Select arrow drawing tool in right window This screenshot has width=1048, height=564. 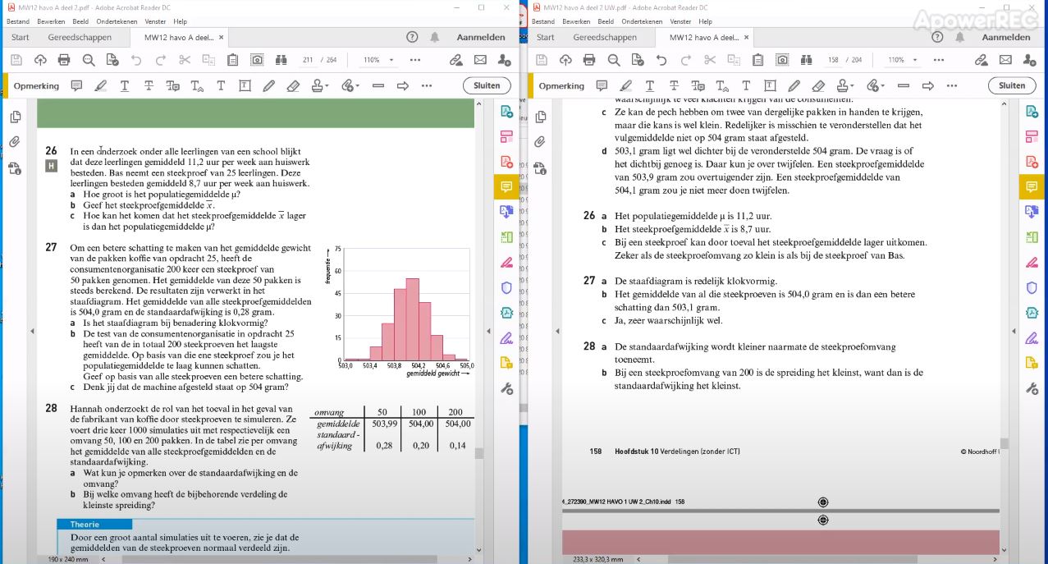coord(927,85)
